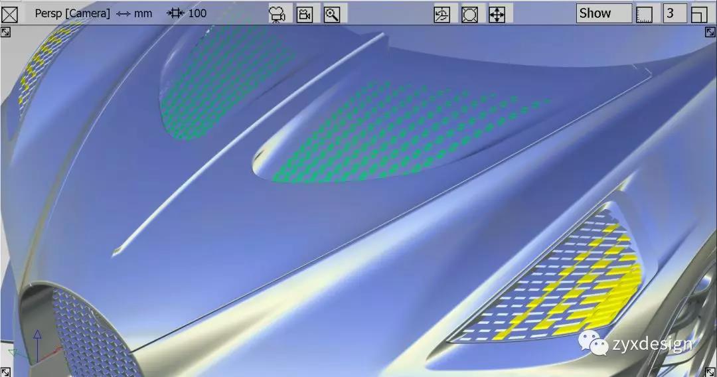Click the grid spacing 100 indicator
Screen dimensions: 717x377
point(187,13)
